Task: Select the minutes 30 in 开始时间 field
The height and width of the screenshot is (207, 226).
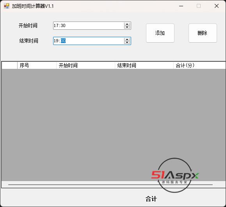Action: pos(63,25)
